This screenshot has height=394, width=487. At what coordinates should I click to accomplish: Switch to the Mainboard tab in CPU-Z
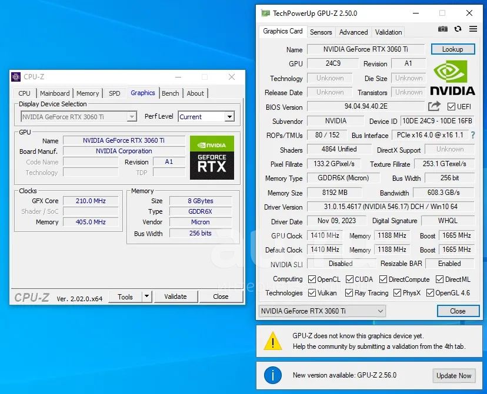point(55,93)
